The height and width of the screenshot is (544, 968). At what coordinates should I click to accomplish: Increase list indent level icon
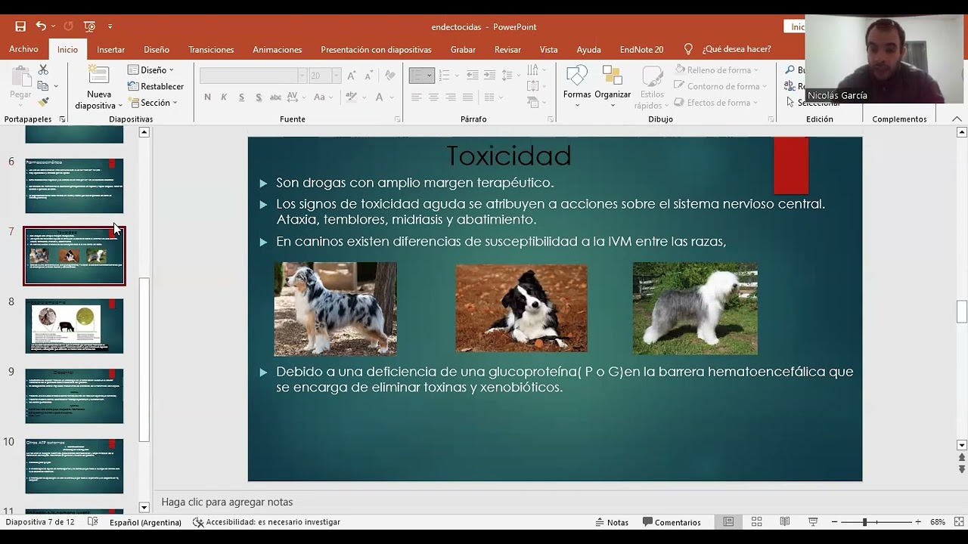point(489,76)
